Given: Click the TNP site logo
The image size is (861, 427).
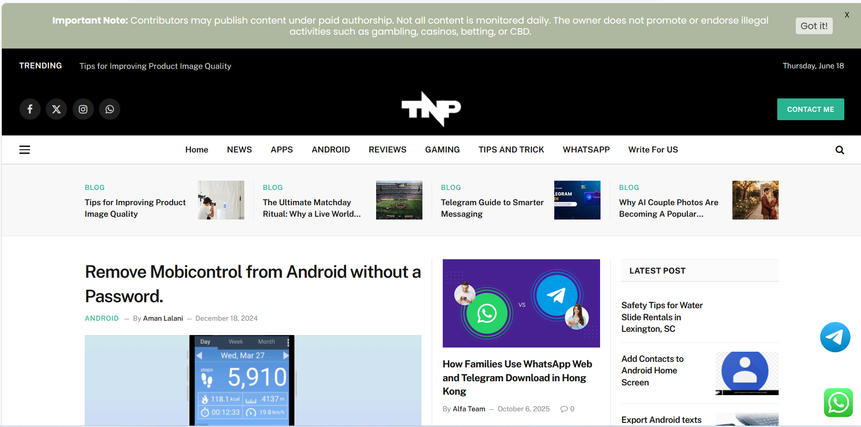Looking at the screenshot, I should click(x=431, y=109).
